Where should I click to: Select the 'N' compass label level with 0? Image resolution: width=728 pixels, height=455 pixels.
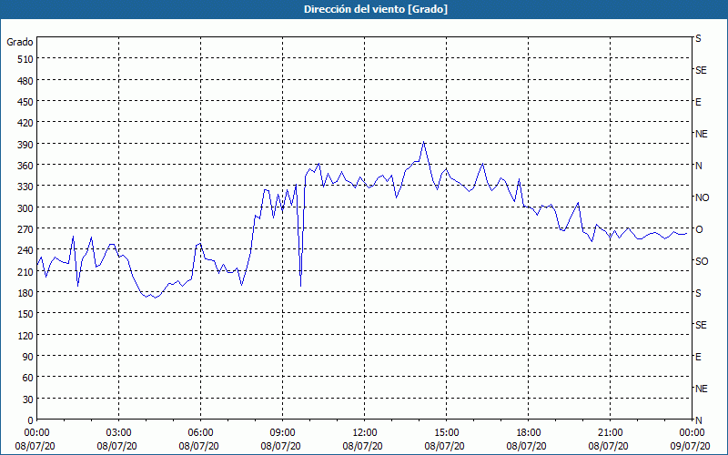pyautogui.click(x=698, y=420)
